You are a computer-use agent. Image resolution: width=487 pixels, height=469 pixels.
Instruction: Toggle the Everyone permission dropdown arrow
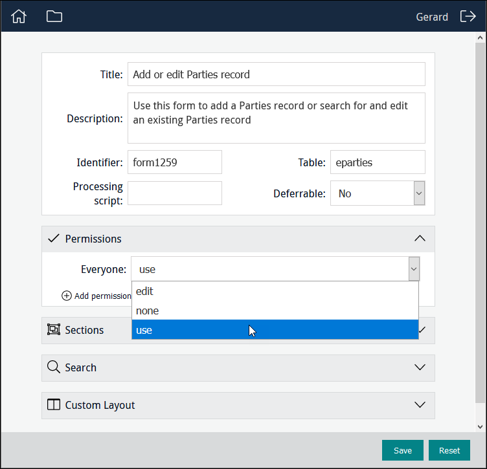[414, 269]
